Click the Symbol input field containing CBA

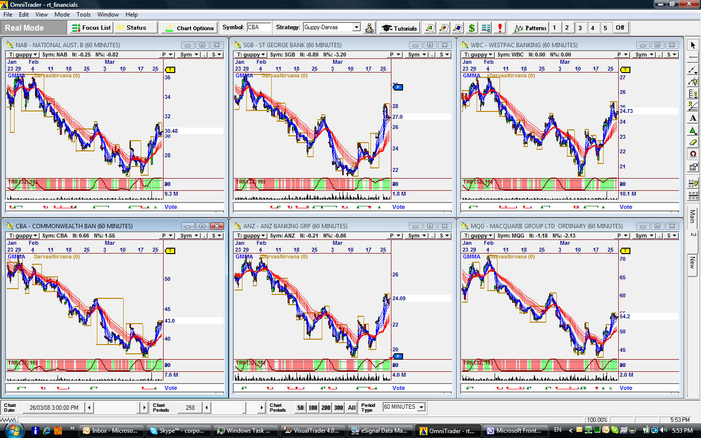259,27
